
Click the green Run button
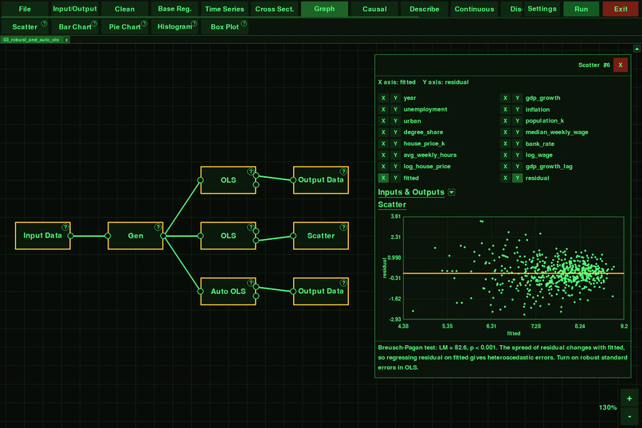(581, 9)
